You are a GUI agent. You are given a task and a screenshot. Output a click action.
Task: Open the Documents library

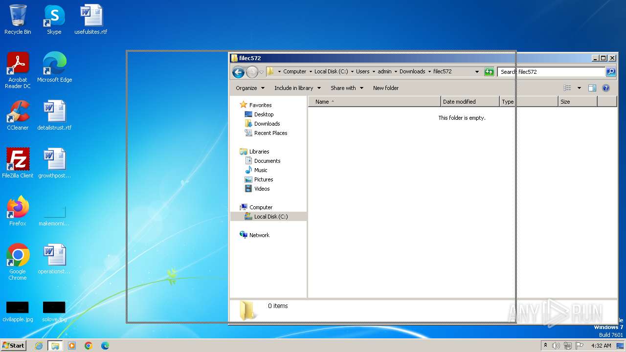267,161
